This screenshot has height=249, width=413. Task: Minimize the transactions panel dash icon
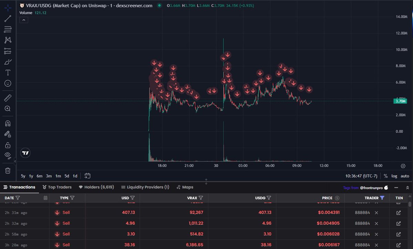[x=396, y=188]
